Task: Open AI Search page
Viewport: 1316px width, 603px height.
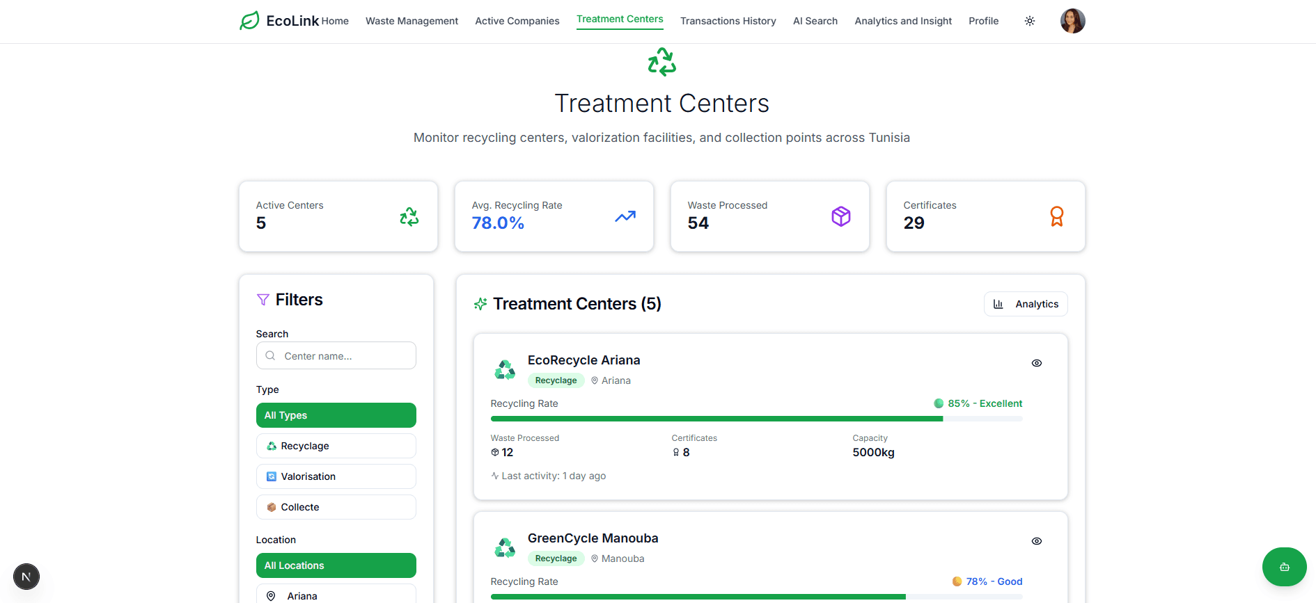Action: point(815,21)
